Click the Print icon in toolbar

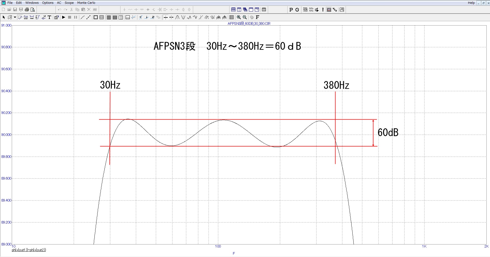pyautogui.click(x=27, y=10)
